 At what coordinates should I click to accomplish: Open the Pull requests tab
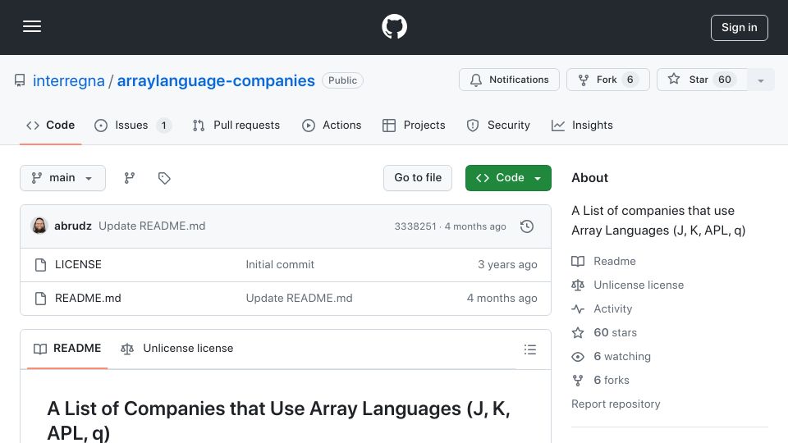[x=236, y=125]
